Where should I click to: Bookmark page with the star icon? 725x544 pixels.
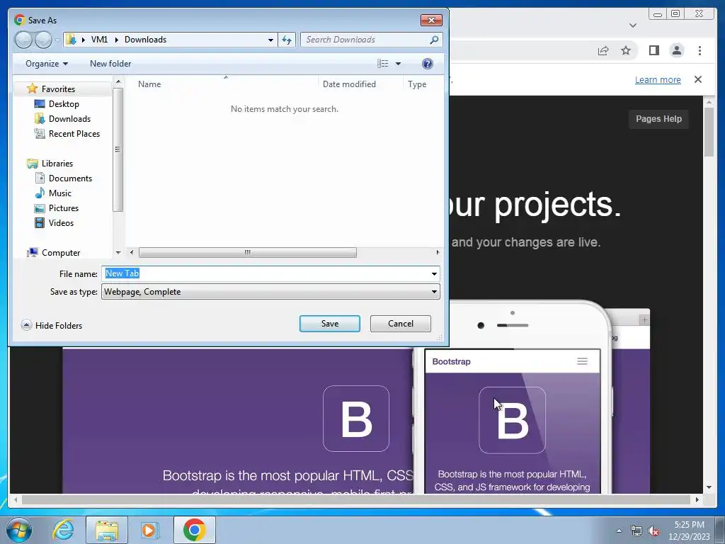(x=626, y=50)
